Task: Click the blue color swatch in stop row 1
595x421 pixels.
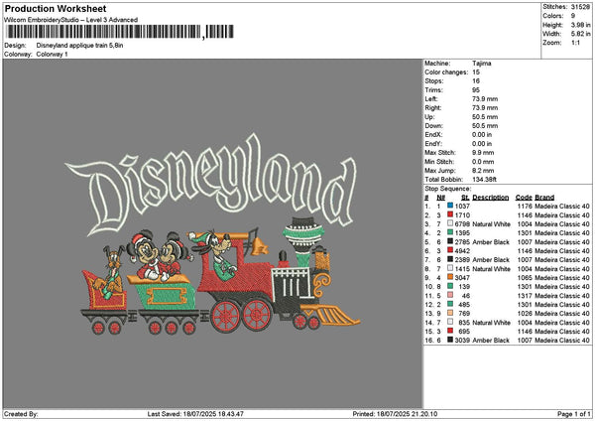Action: click(450, 206)
